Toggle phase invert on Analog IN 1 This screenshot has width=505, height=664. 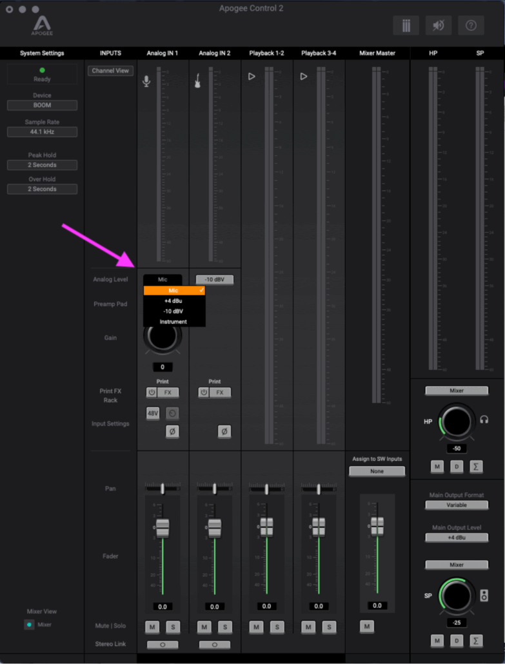point(172,432)
